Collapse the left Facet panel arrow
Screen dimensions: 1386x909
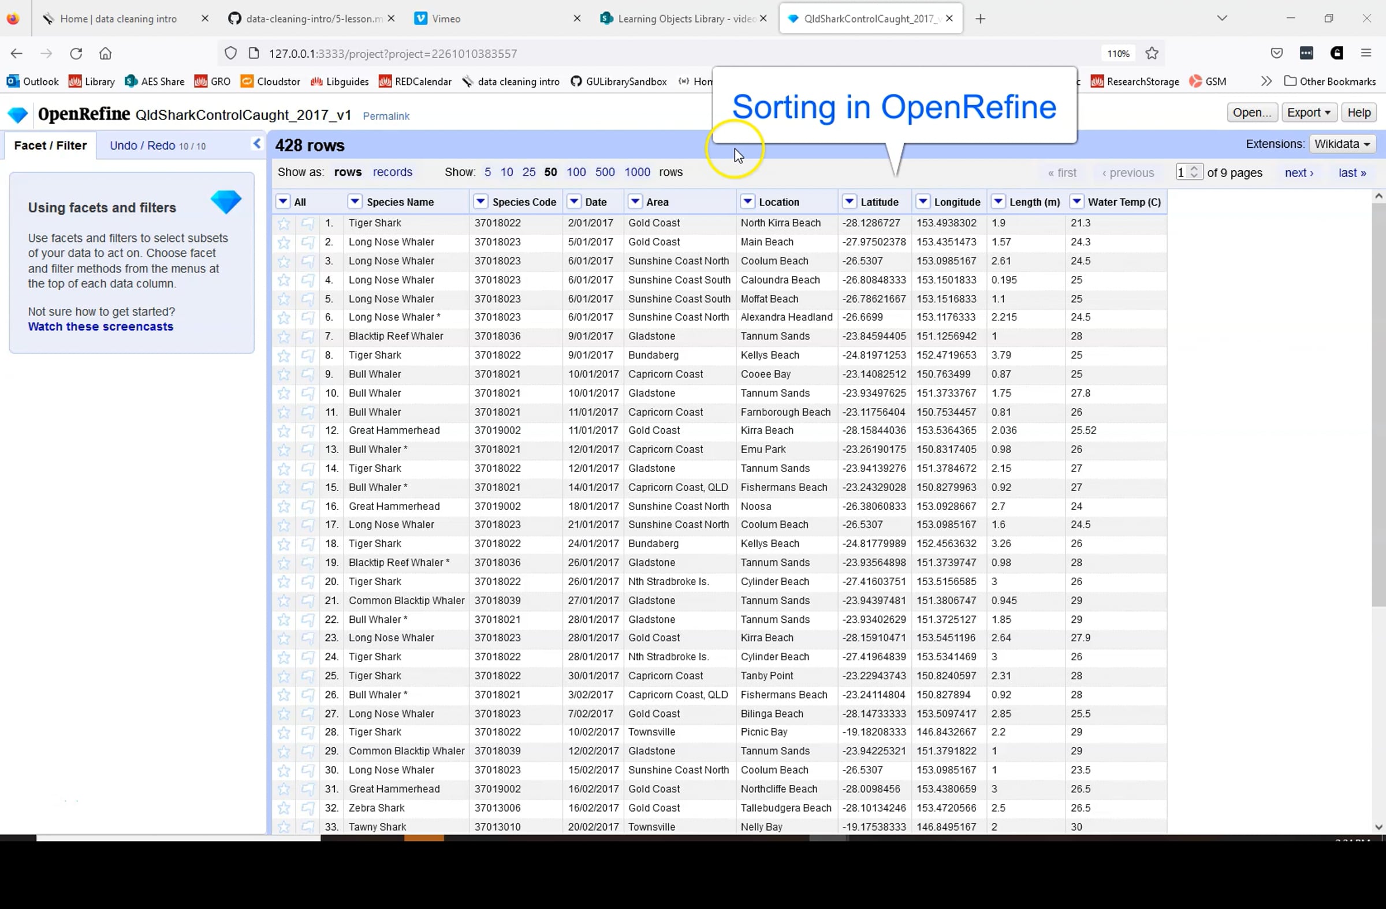(x=257, y=144)
